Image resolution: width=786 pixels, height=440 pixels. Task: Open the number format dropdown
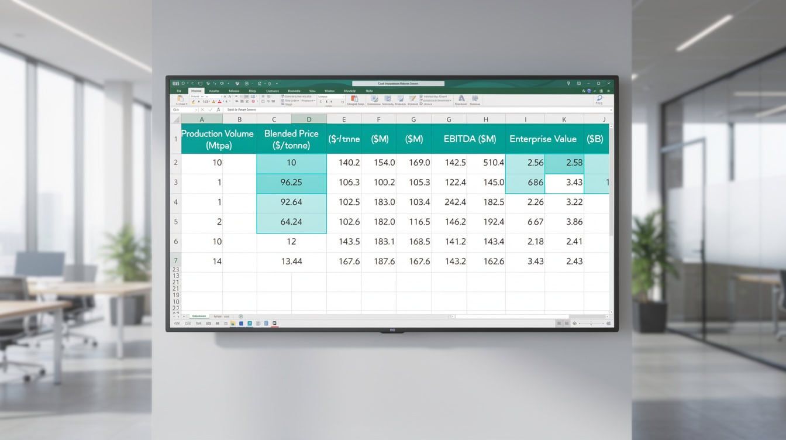pos(331,97)
